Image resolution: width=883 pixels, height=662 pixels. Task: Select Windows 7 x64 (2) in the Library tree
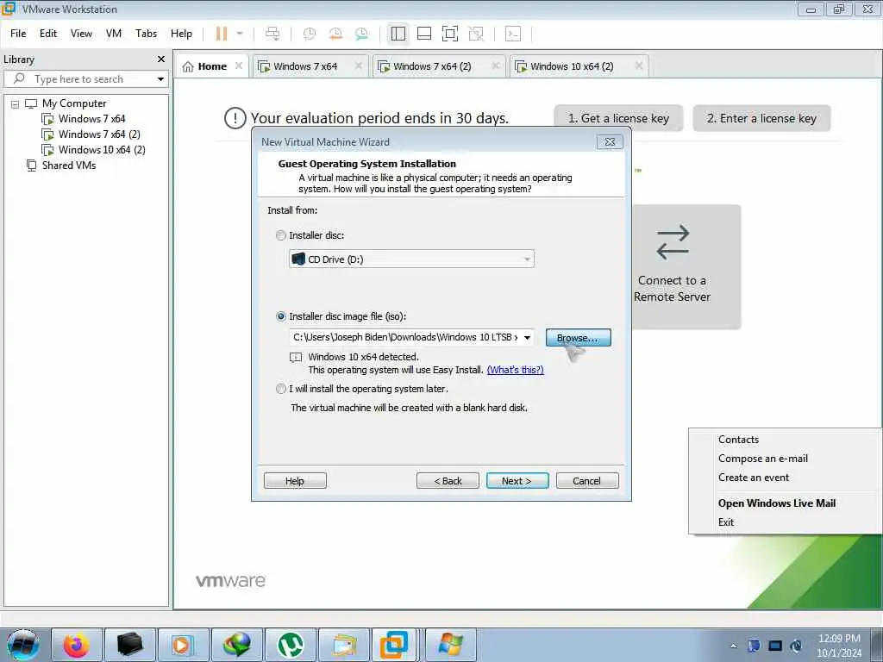99,134
